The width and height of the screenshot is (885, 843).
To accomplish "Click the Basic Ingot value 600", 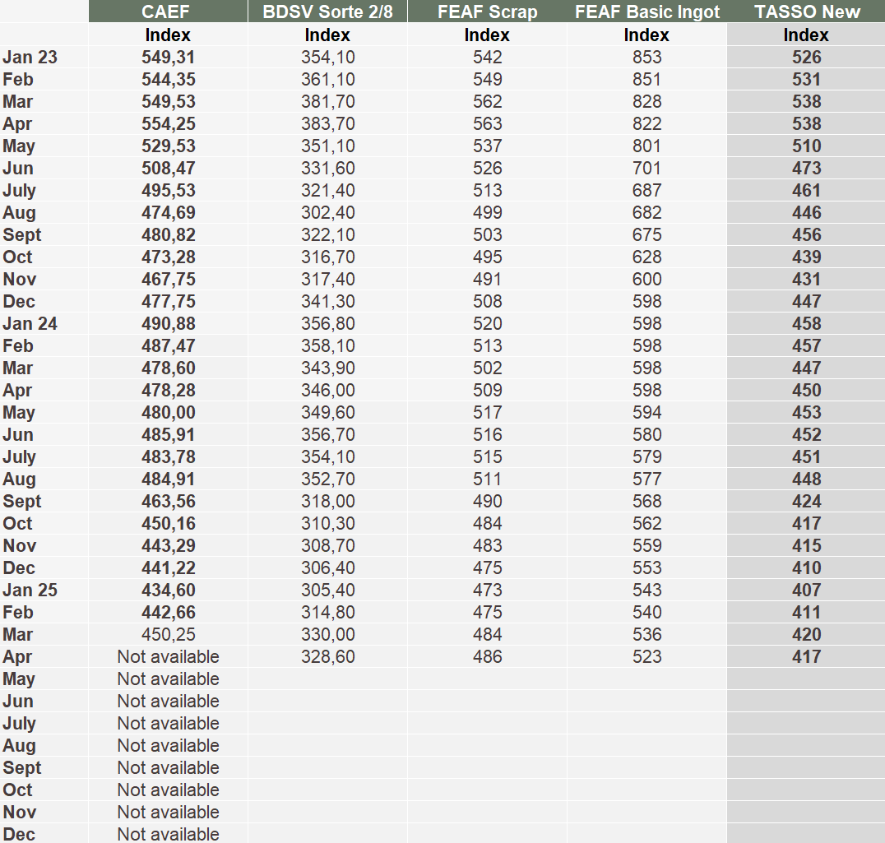I will point(646,279).
